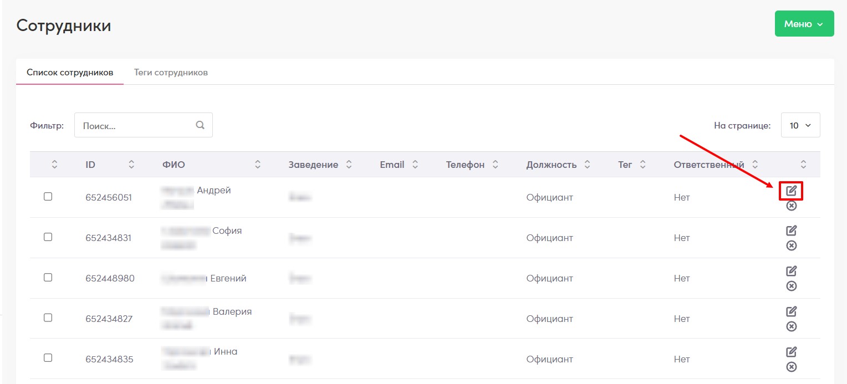Click Официант in row 652456051
Viewport: 847px width, 384px height.
point(549,197)
